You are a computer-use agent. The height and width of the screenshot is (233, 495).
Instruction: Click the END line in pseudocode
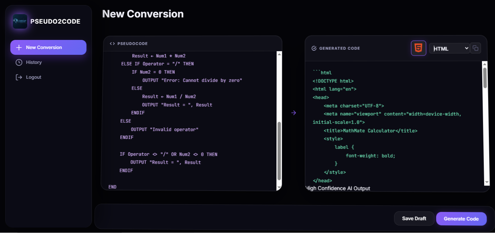click(x=112, y=187)
